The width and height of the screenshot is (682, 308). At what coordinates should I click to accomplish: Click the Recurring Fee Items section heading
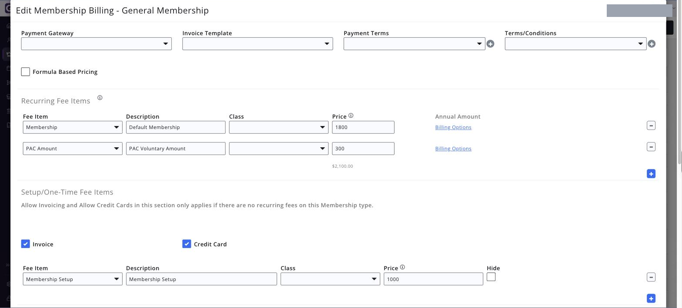tap(56, 101)
